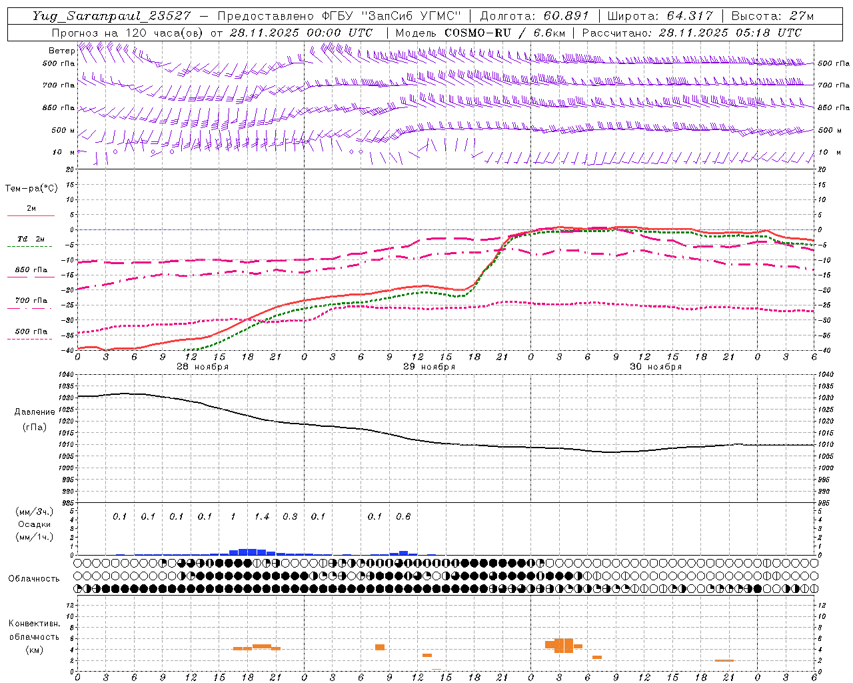
Task: Click the tallest blue precipitation bar on 28 ноября
Action: tap(247, 552)
